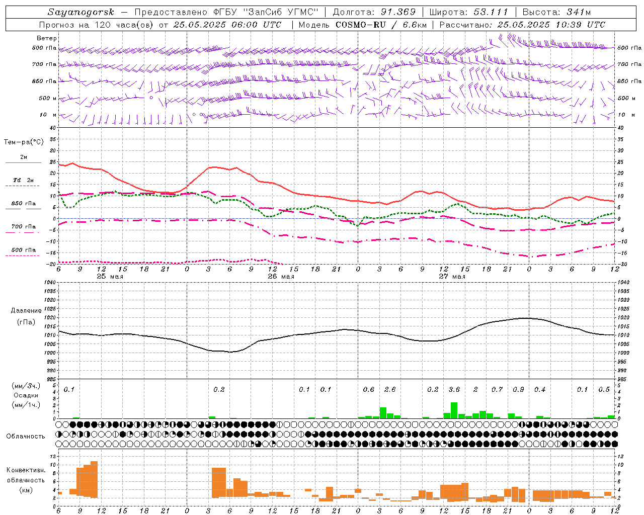
Task: Click the Sayanogorsk station title
Action: click(81, 12)
